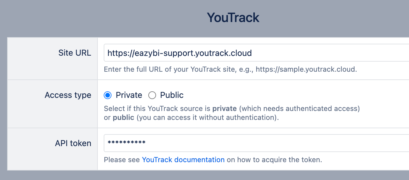
Task: Click the masked asterisks in API token
Action: point(127,143)
